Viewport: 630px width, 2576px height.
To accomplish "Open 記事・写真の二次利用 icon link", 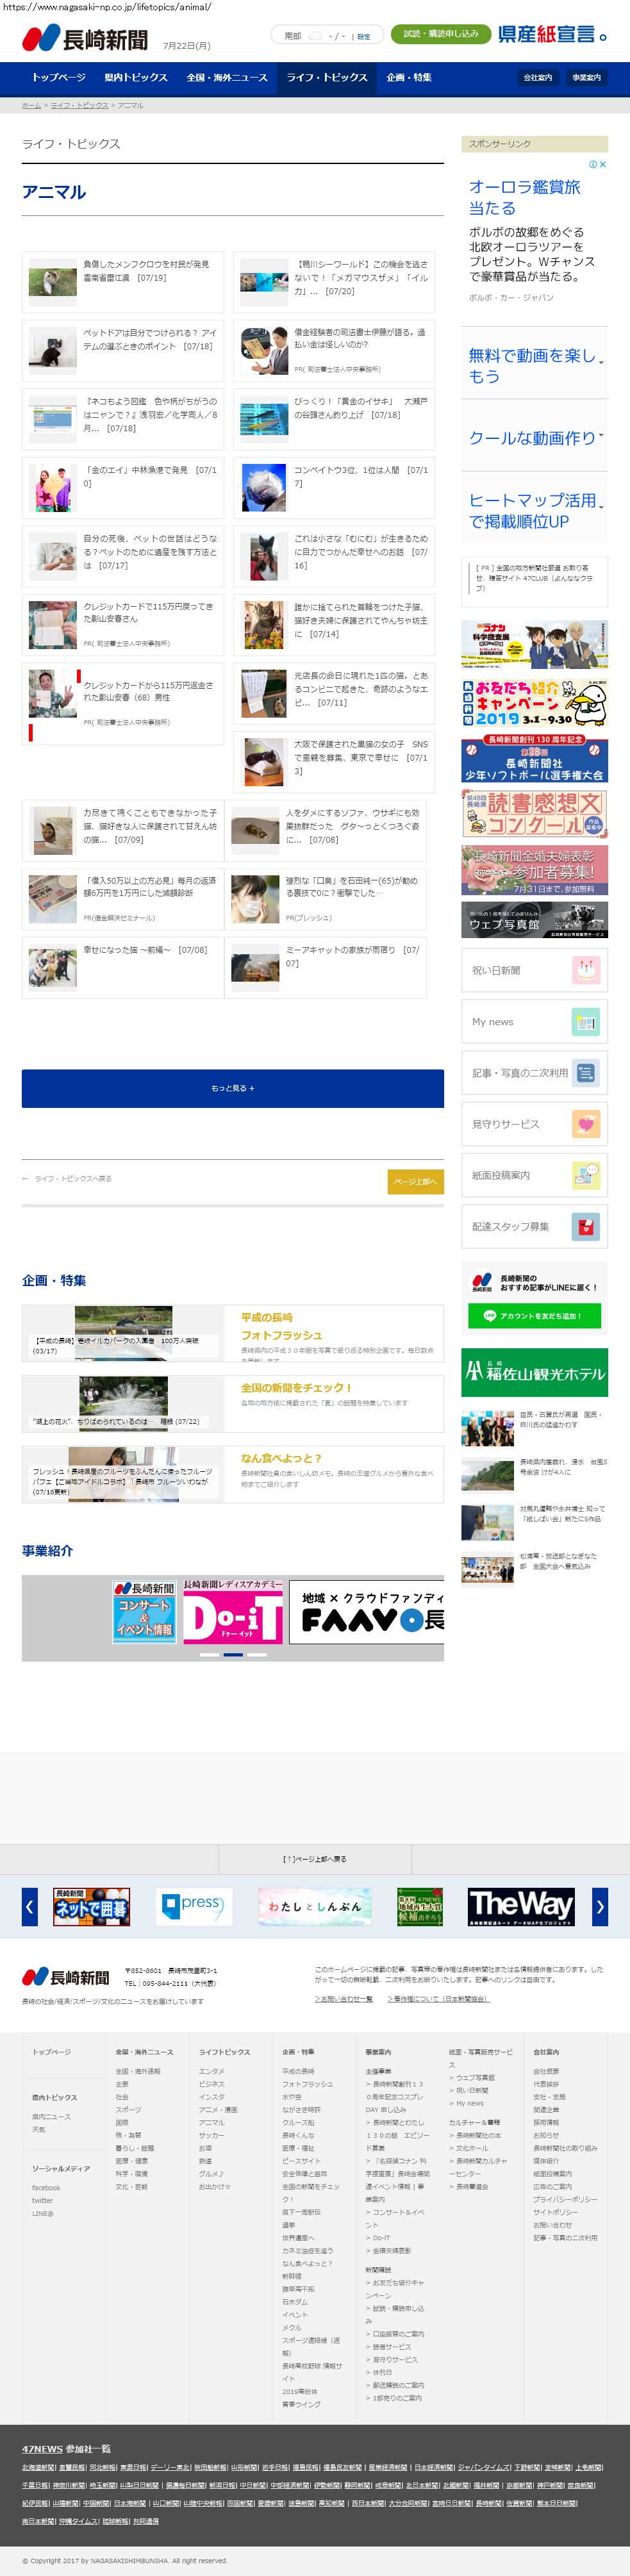I will point(534,1072).
